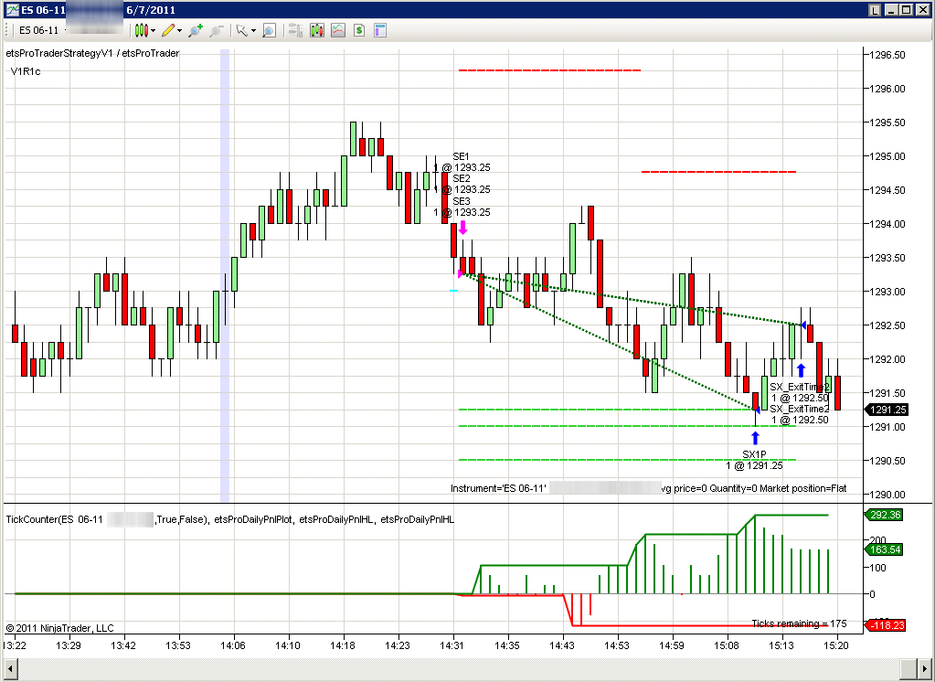The height and width of the screenshot is (682, 935).
Task: Click the 13:22 time axis label
Action: pyautogui.click(x=15, y=645)
